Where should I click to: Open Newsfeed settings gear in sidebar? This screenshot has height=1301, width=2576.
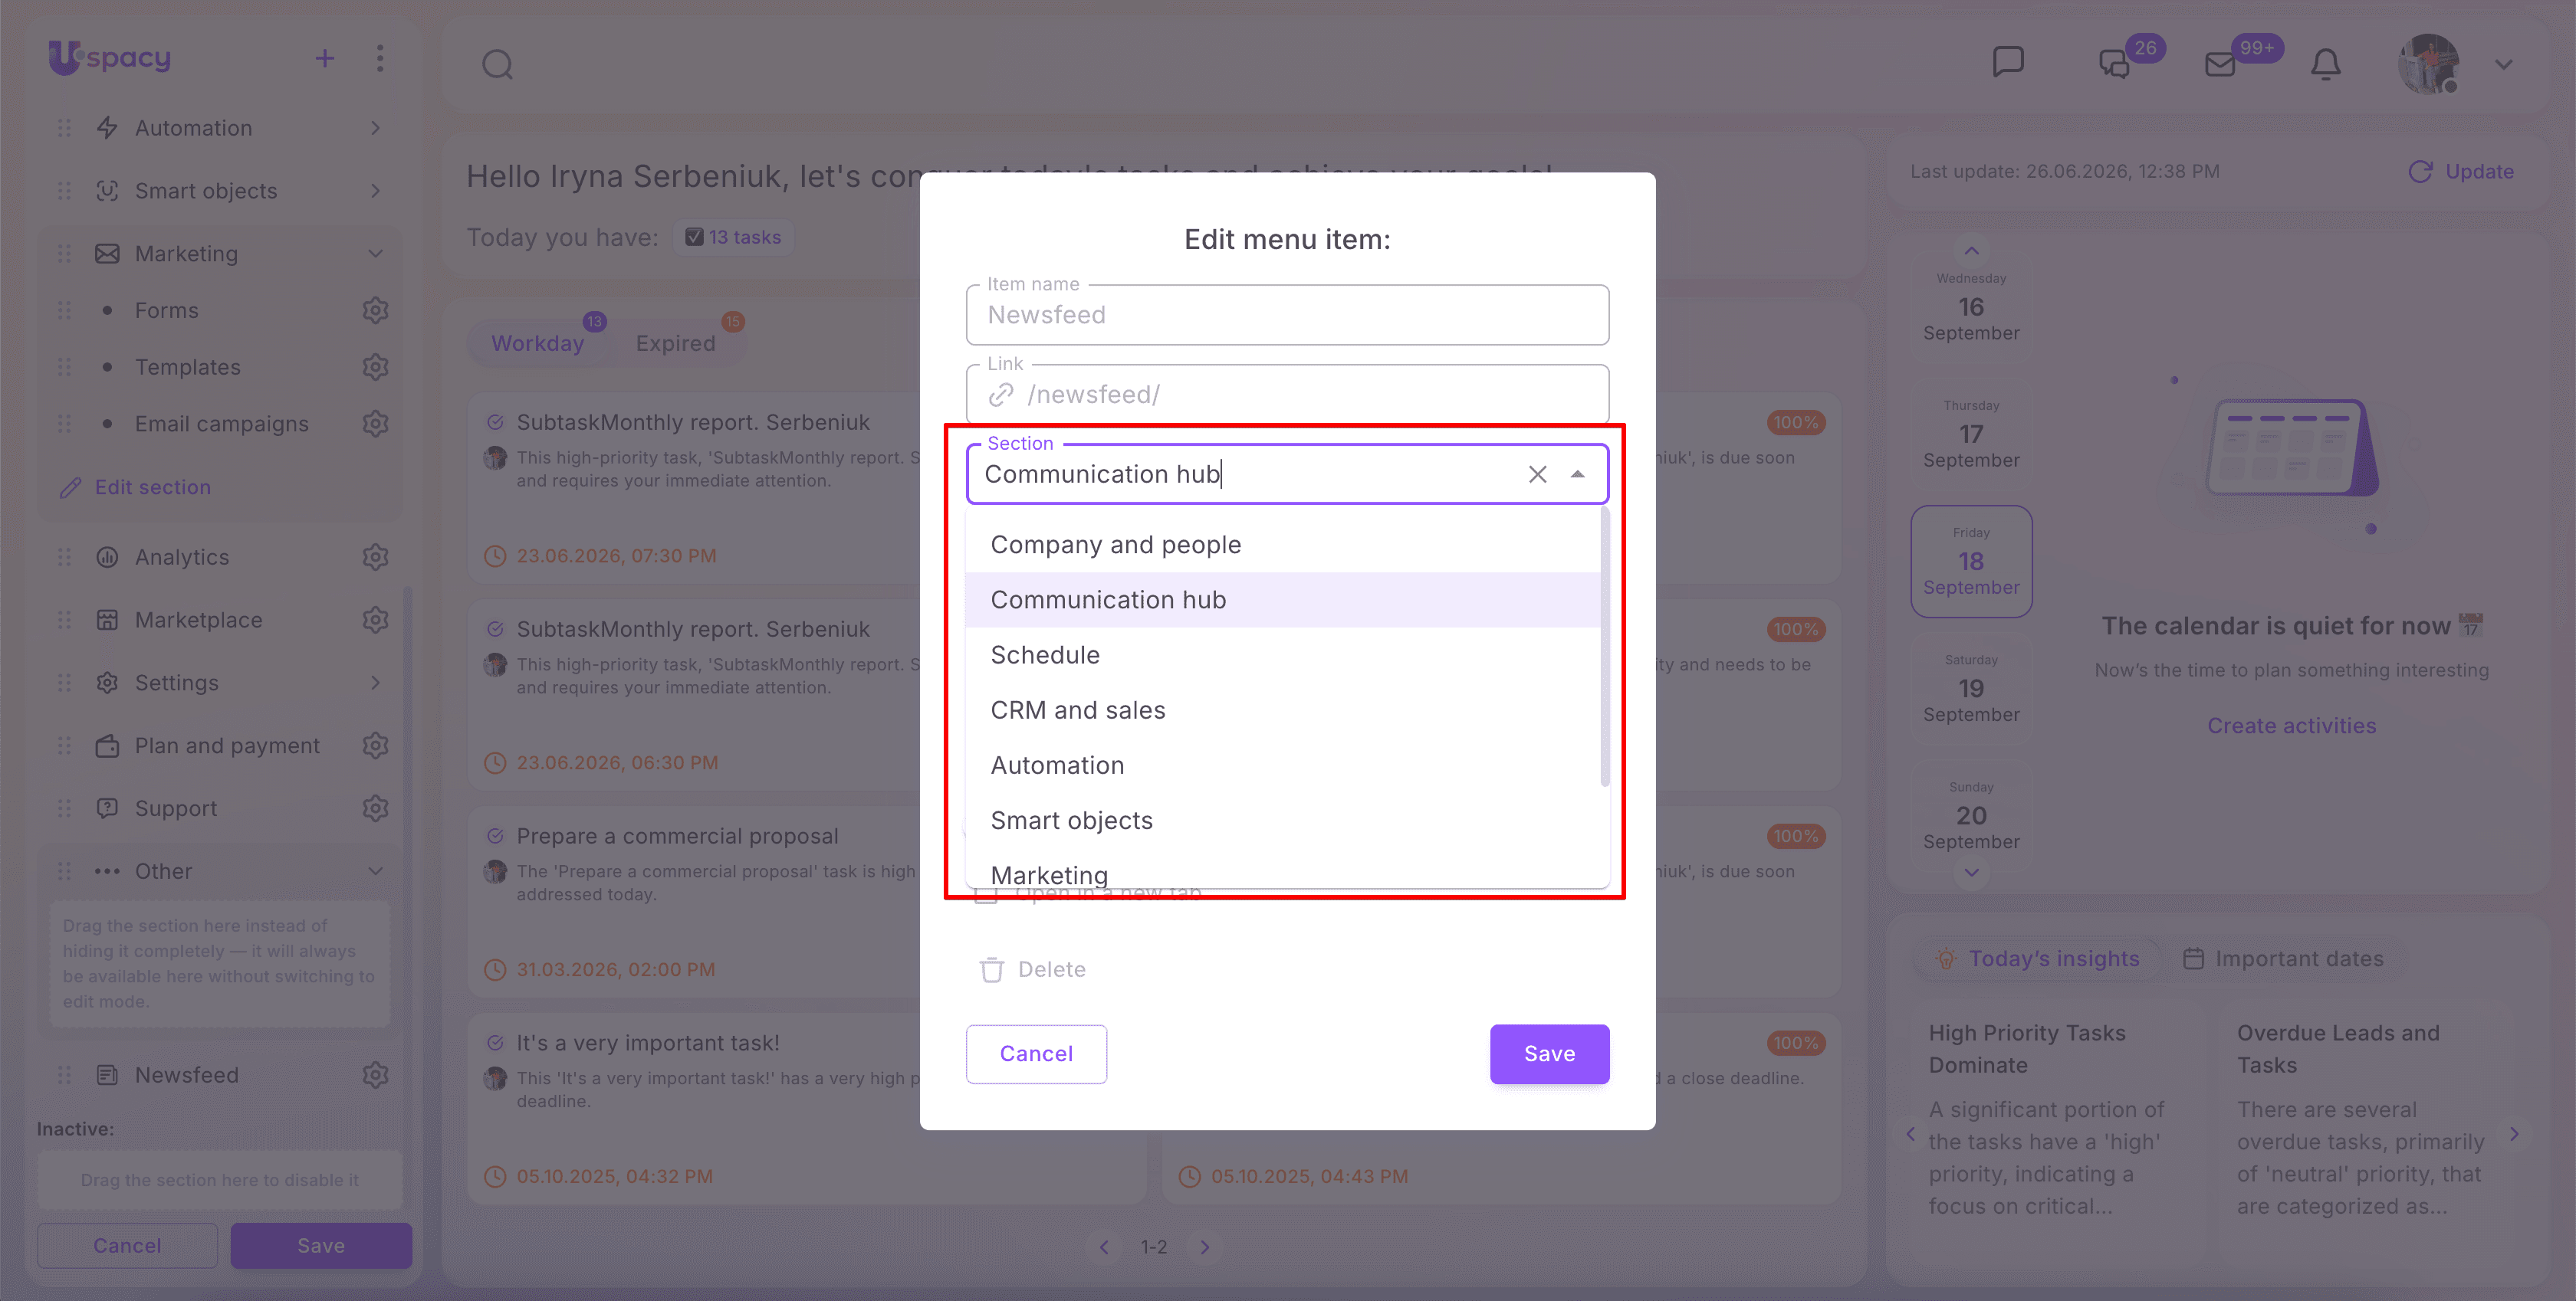[375, 1075]
